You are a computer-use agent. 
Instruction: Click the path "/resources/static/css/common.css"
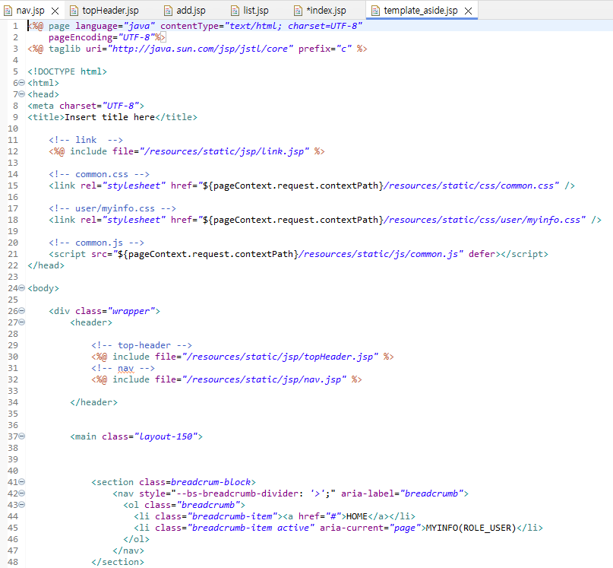469,186
